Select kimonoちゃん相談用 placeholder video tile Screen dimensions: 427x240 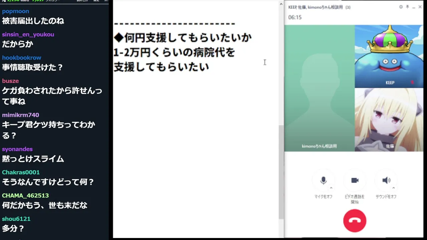coord(319,88)
